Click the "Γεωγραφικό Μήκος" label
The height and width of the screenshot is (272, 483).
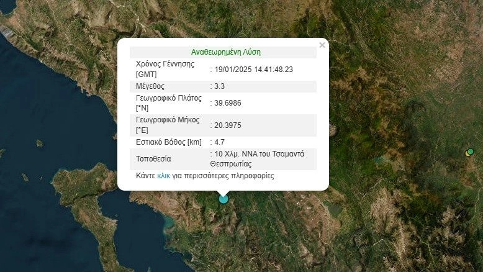(168, 120)
